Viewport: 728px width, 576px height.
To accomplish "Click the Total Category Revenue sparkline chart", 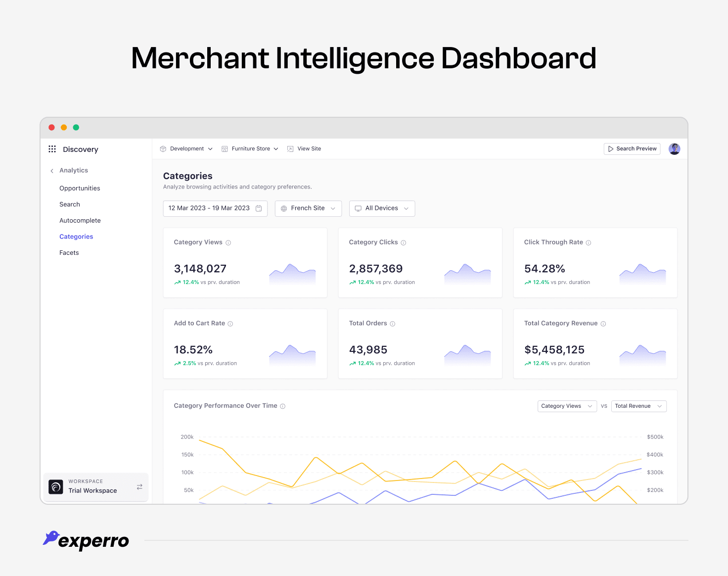I will coord(642,355).
